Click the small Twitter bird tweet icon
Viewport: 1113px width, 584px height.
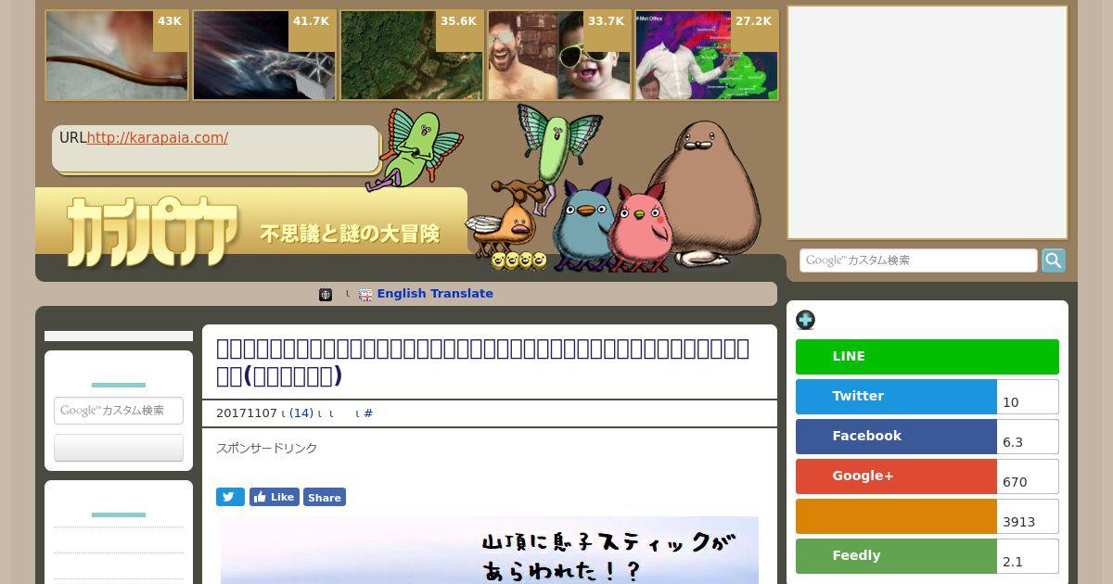point(231,497)
